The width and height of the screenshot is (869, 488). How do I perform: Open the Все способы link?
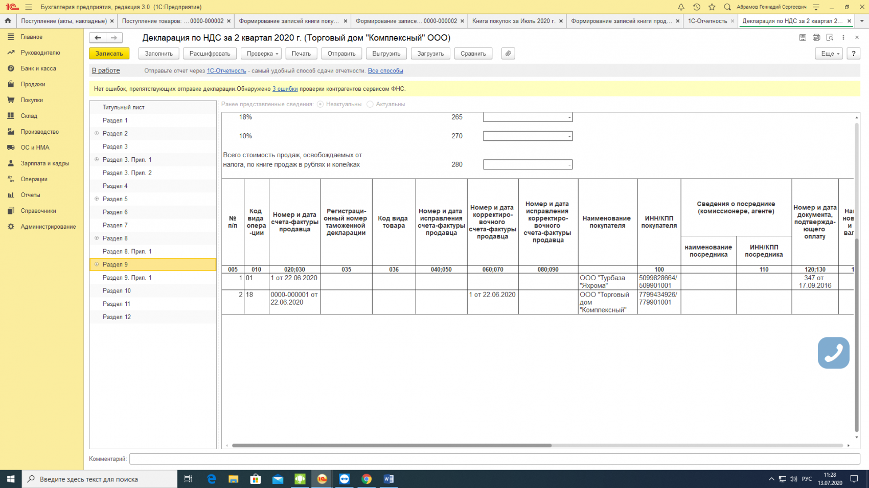(x=385, y=71)
